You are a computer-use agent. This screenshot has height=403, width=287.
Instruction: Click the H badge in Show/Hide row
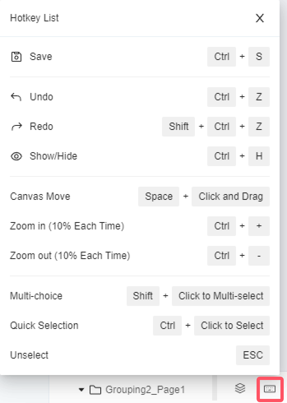[259, 156]
